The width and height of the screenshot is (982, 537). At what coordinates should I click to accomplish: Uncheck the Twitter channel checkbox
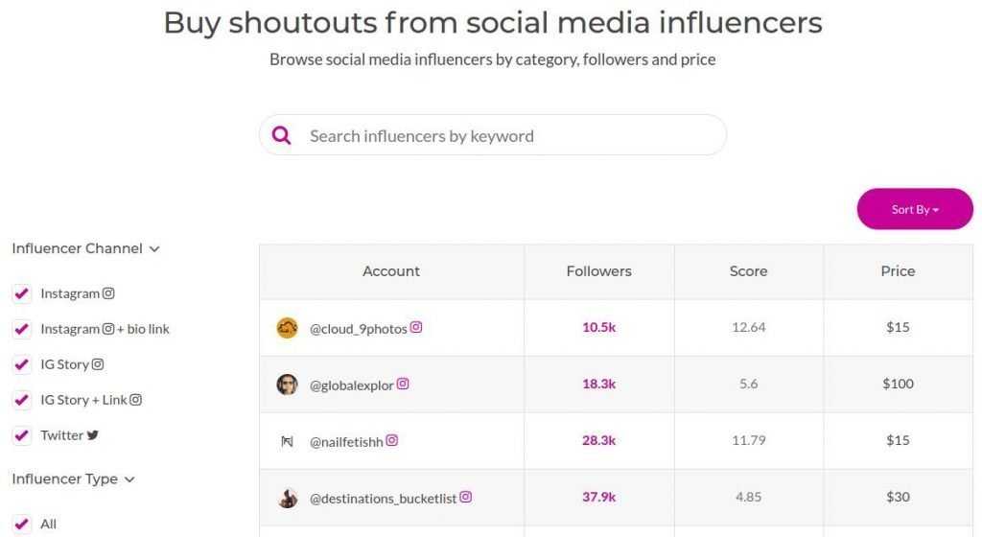[x=22, y=435]
